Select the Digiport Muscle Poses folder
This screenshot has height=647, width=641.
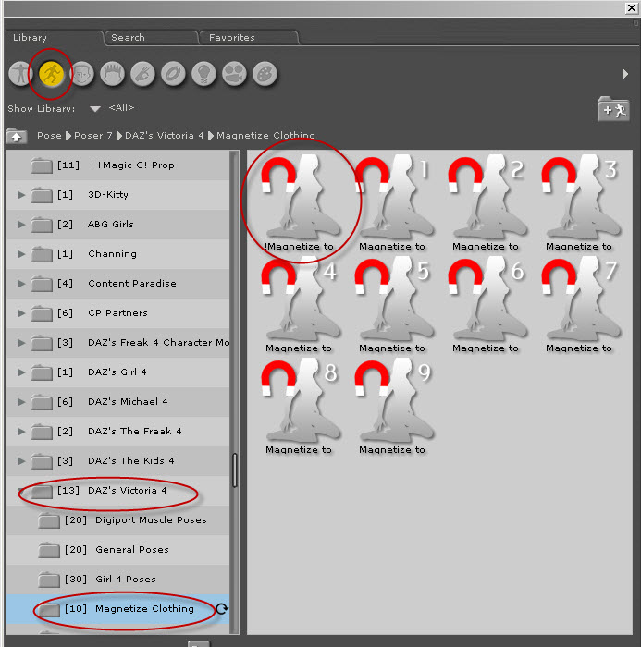coord(117,520)
